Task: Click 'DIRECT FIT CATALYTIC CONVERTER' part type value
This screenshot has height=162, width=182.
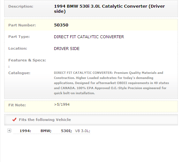Action: coord(89,37)
